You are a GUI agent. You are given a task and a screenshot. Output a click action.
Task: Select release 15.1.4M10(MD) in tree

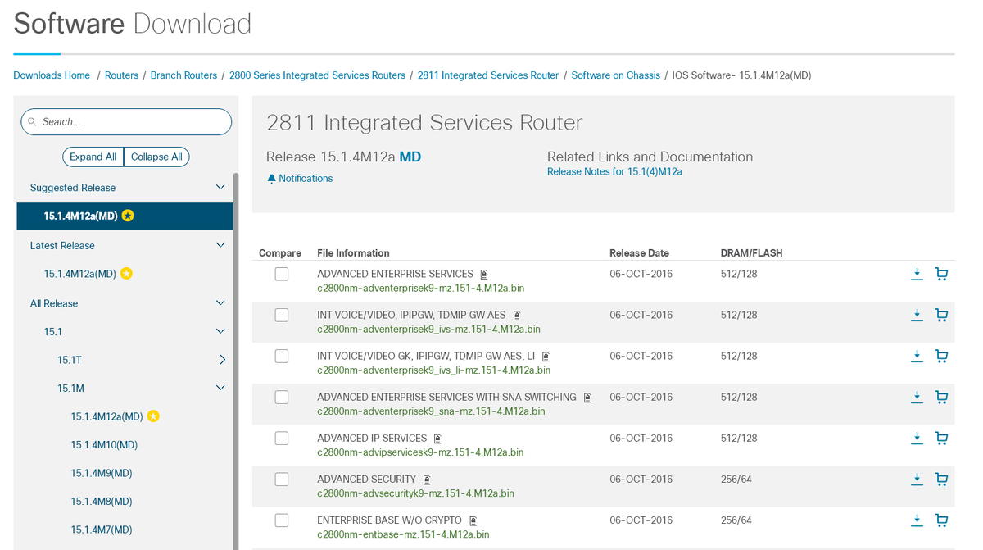coord(104,445)
